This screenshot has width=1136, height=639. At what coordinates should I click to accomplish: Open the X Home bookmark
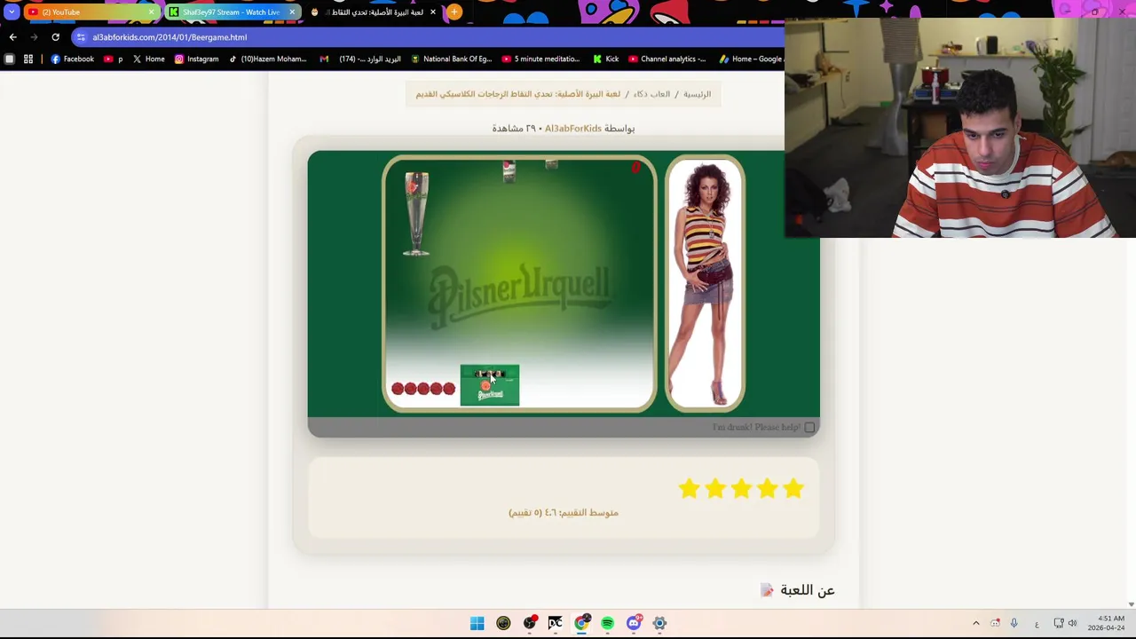(x=148, y=59)
